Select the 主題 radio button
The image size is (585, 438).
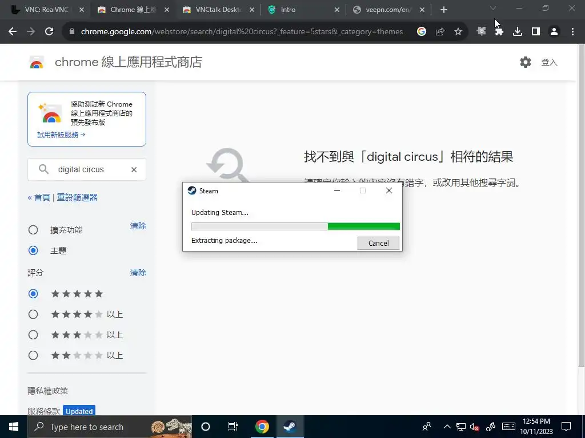click(x=33, y=251)
